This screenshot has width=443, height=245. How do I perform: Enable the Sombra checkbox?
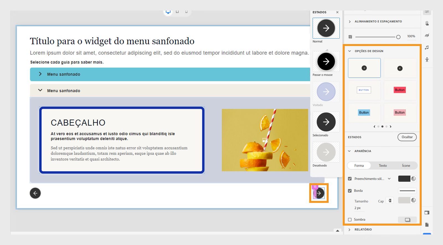pos(350,220)
